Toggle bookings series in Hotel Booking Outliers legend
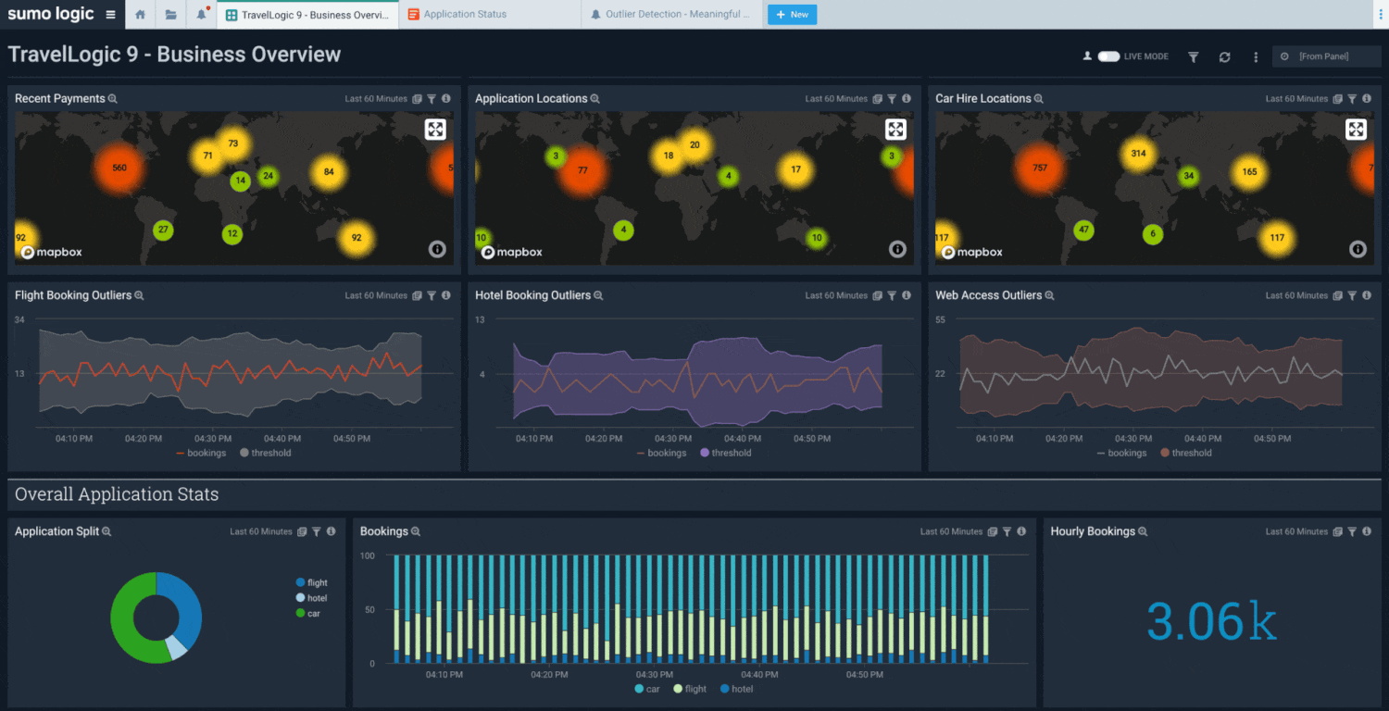Screen dimensions: 1389x711 [661, 454]
